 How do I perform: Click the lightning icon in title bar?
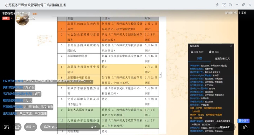coord(217,5)
